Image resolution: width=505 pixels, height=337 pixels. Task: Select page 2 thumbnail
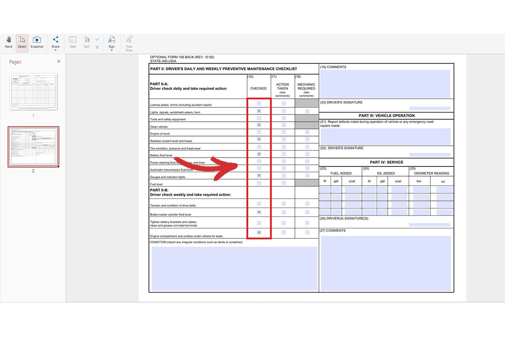(33, 146)
